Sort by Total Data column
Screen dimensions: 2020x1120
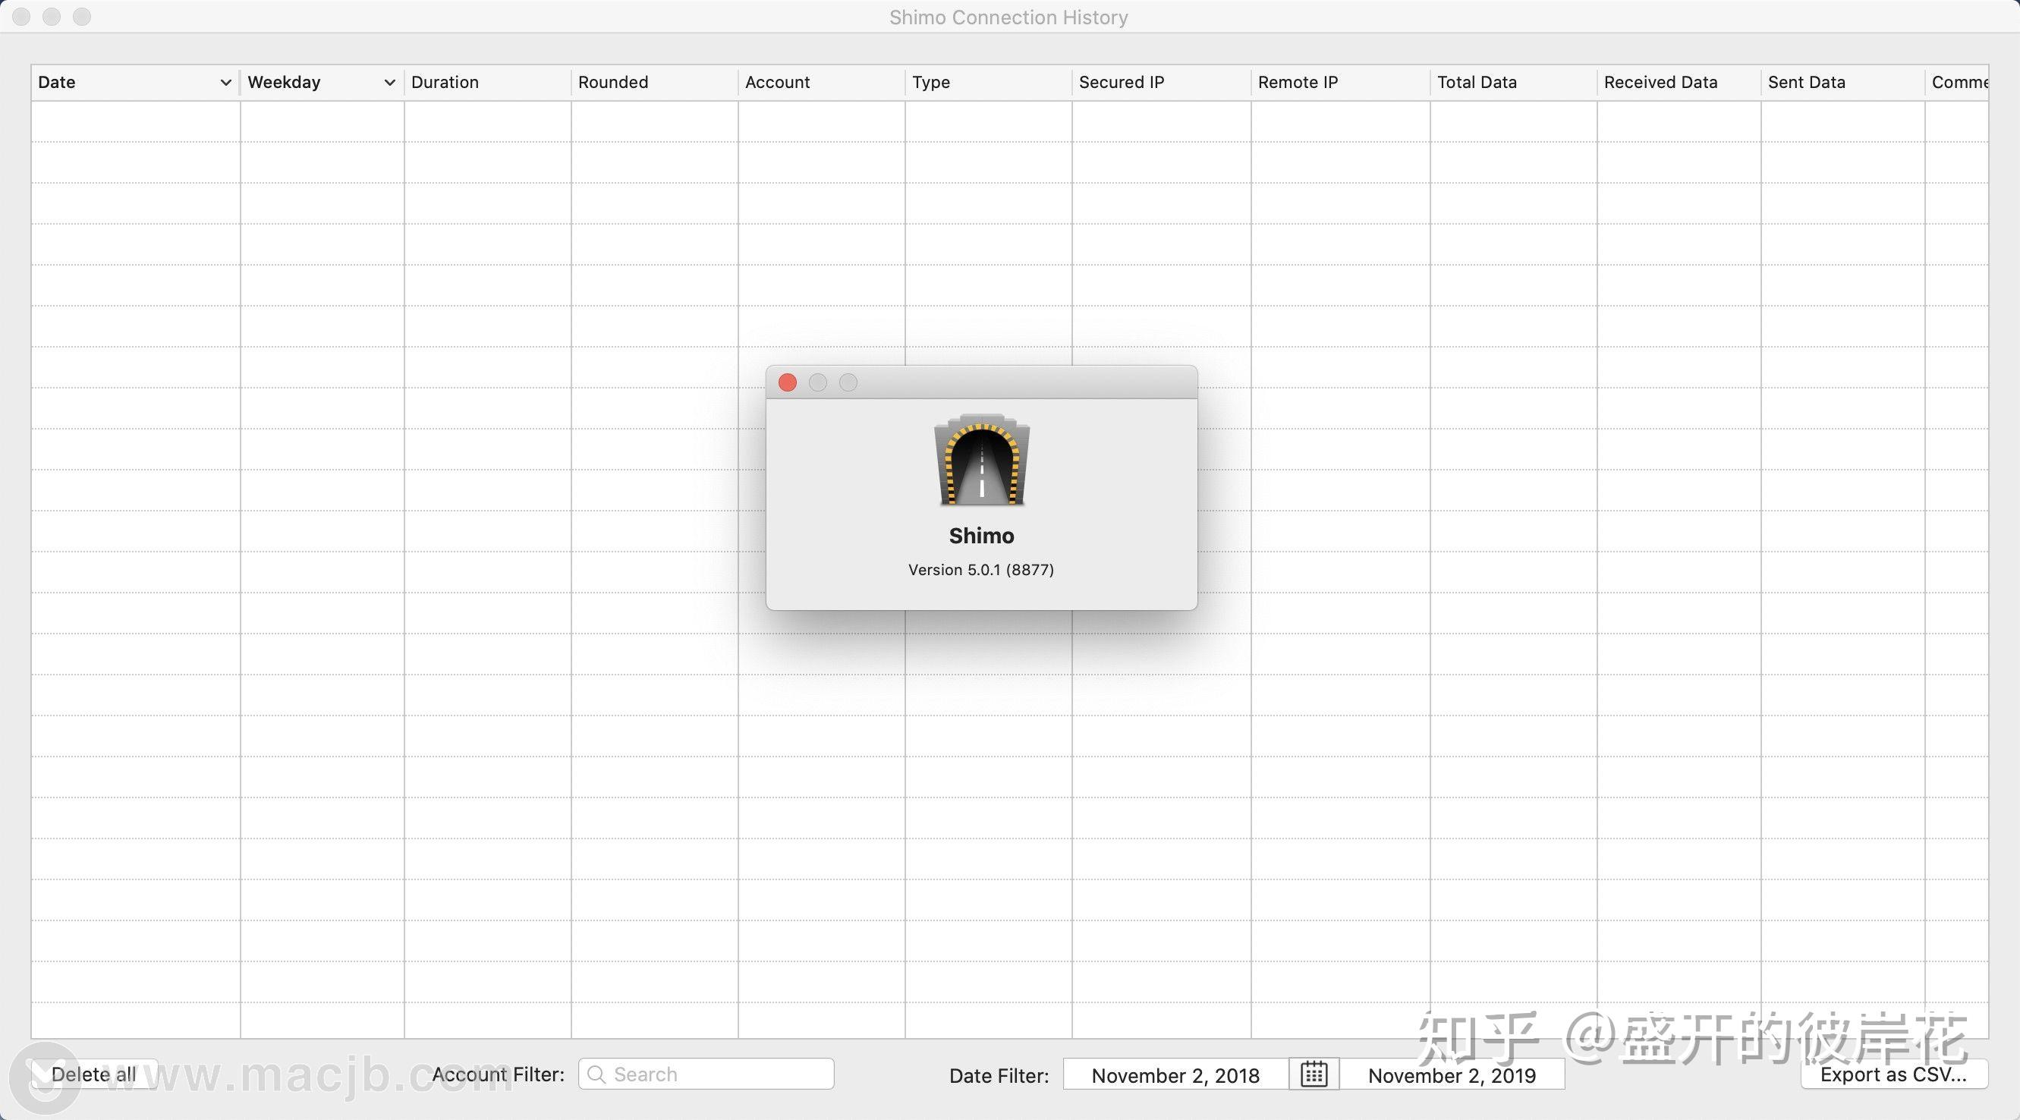pos(1476,83)
